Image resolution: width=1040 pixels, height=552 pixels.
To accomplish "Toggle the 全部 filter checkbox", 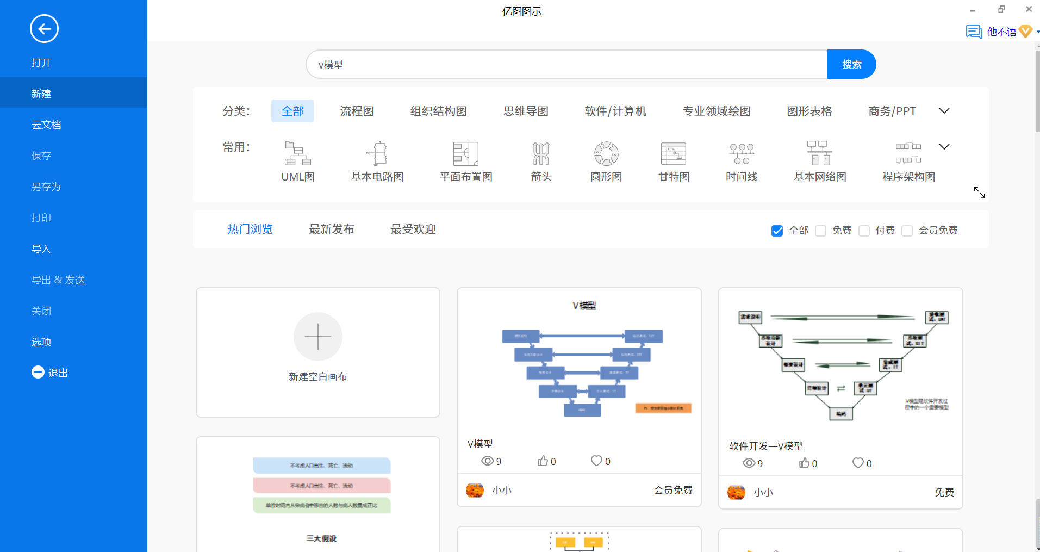I will [x=777, y=231].
